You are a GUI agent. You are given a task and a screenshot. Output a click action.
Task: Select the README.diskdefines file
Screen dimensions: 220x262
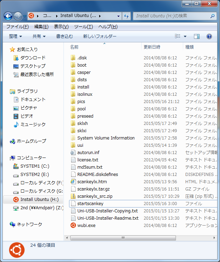(98, 175)
